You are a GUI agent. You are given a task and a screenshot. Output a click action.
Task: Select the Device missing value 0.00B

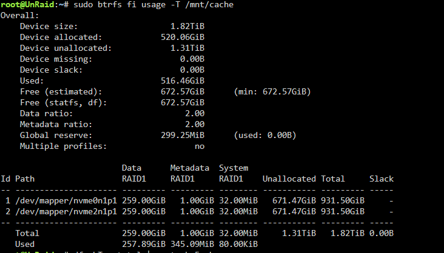point(192,59)
